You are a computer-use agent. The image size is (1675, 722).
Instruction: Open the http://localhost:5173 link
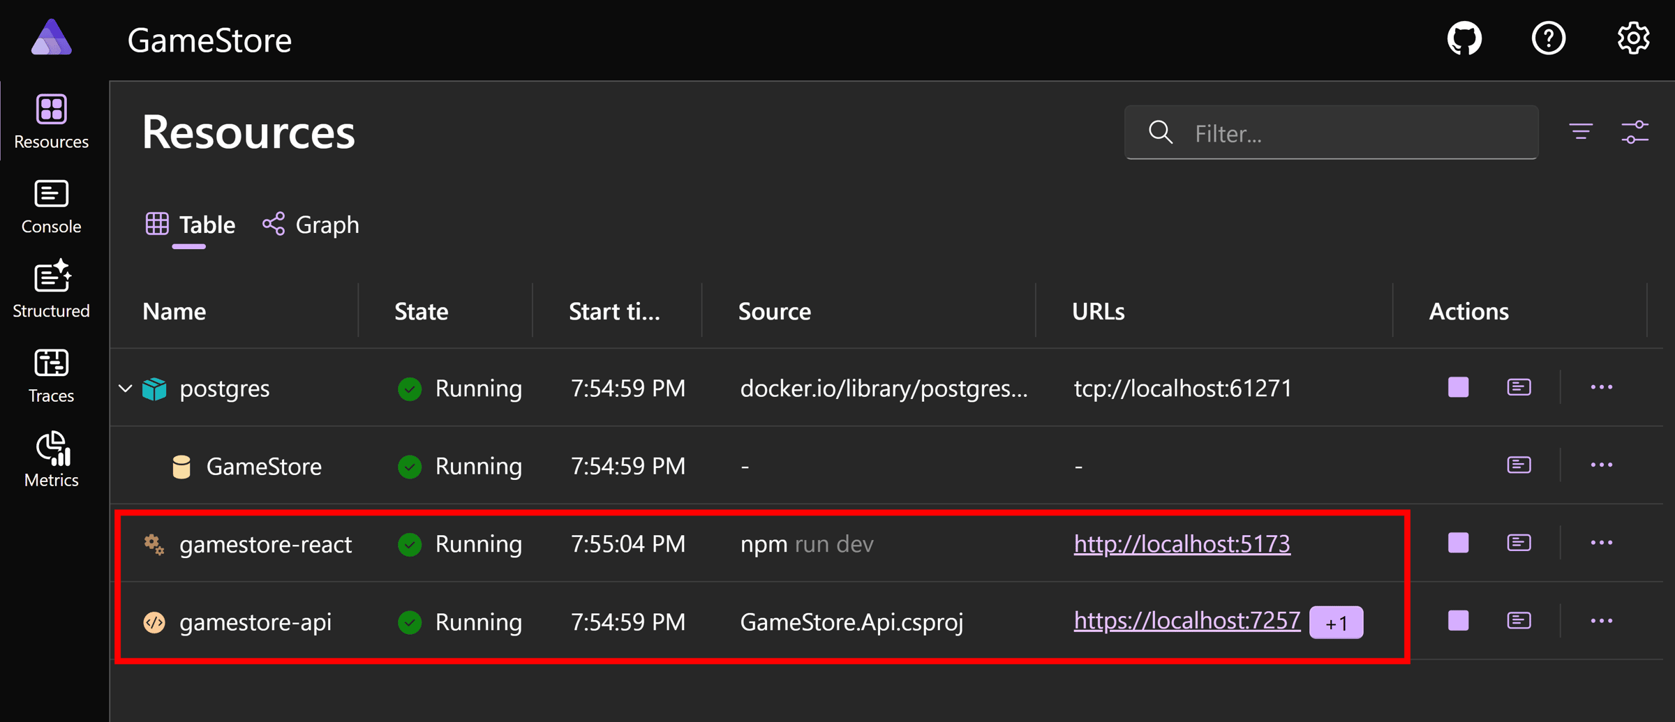(1182, 544)
